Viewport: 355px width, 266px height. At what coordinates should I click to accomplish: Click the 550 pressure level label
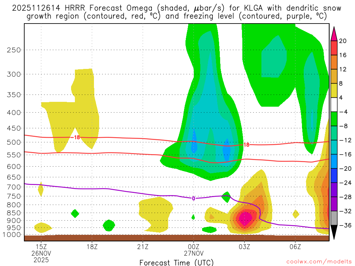(x=14, y=155)
